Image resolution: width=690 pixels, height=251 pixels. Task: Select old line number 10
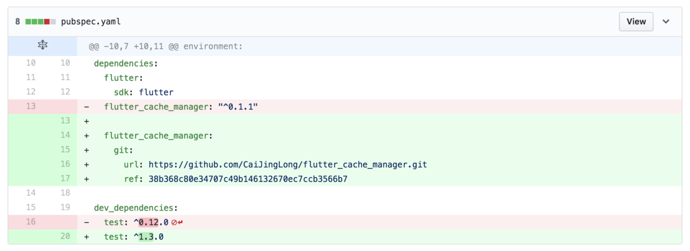click(x=31, y=63)
